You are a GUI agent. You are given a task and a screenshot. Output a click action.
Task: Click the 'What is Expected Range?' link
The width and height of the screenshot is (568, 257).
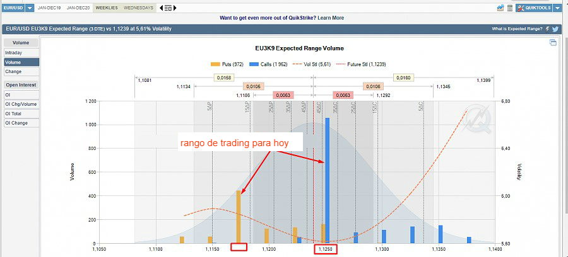517,30
